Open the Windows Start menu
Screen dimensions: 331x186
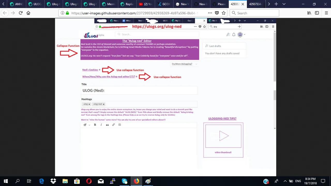[6, 181]
